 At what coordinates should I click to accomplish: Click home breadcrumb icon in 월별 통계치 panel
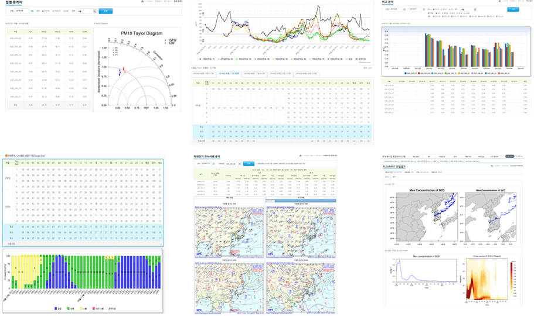(142, 1)
